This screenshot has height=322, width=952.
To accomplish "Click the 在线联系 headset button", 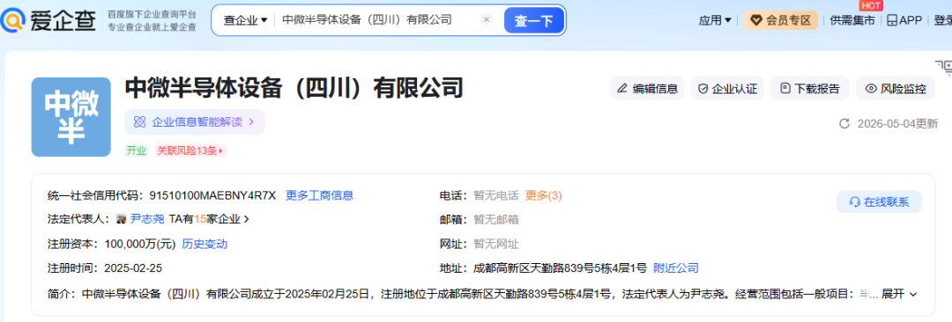I will pos(879,202).
